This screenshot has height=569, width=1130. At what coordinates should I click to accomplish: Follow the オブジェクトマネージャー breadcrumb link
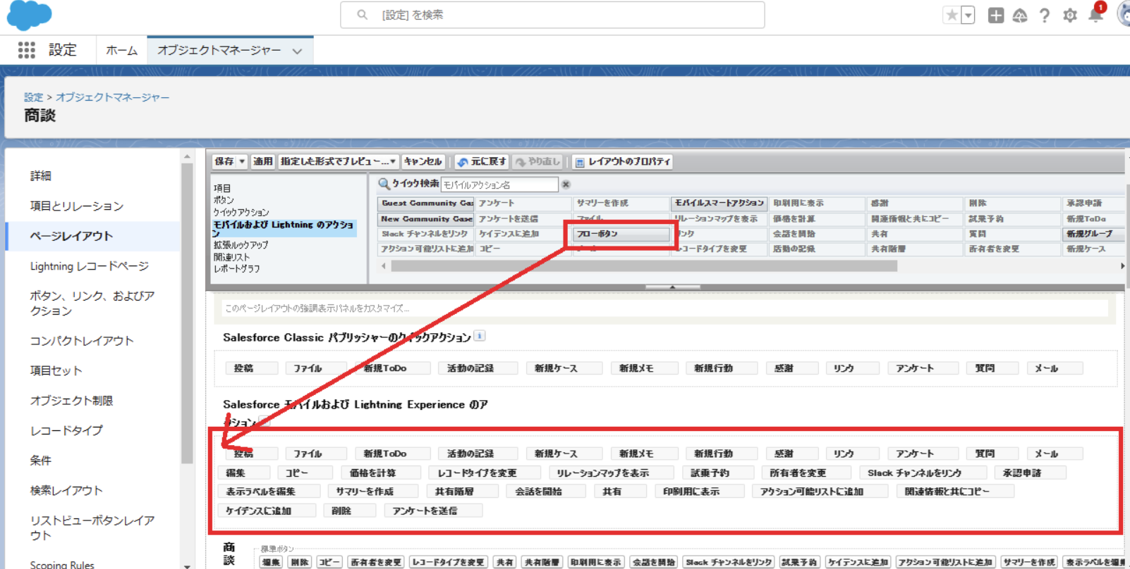coord(112,97)
